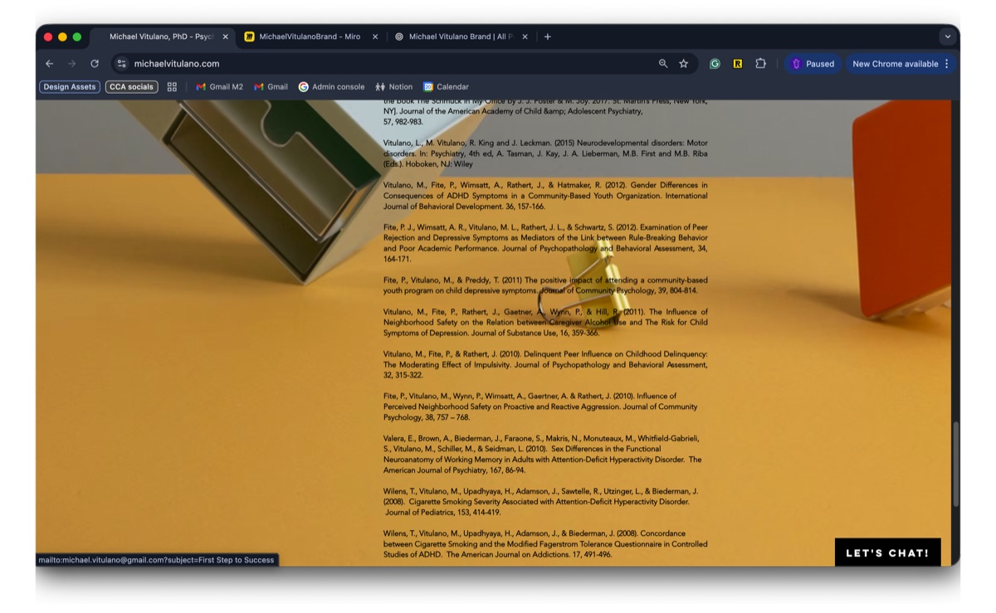Open a new tab with plus button
Viewport: 996px width, 613px height.
point(548,36)
